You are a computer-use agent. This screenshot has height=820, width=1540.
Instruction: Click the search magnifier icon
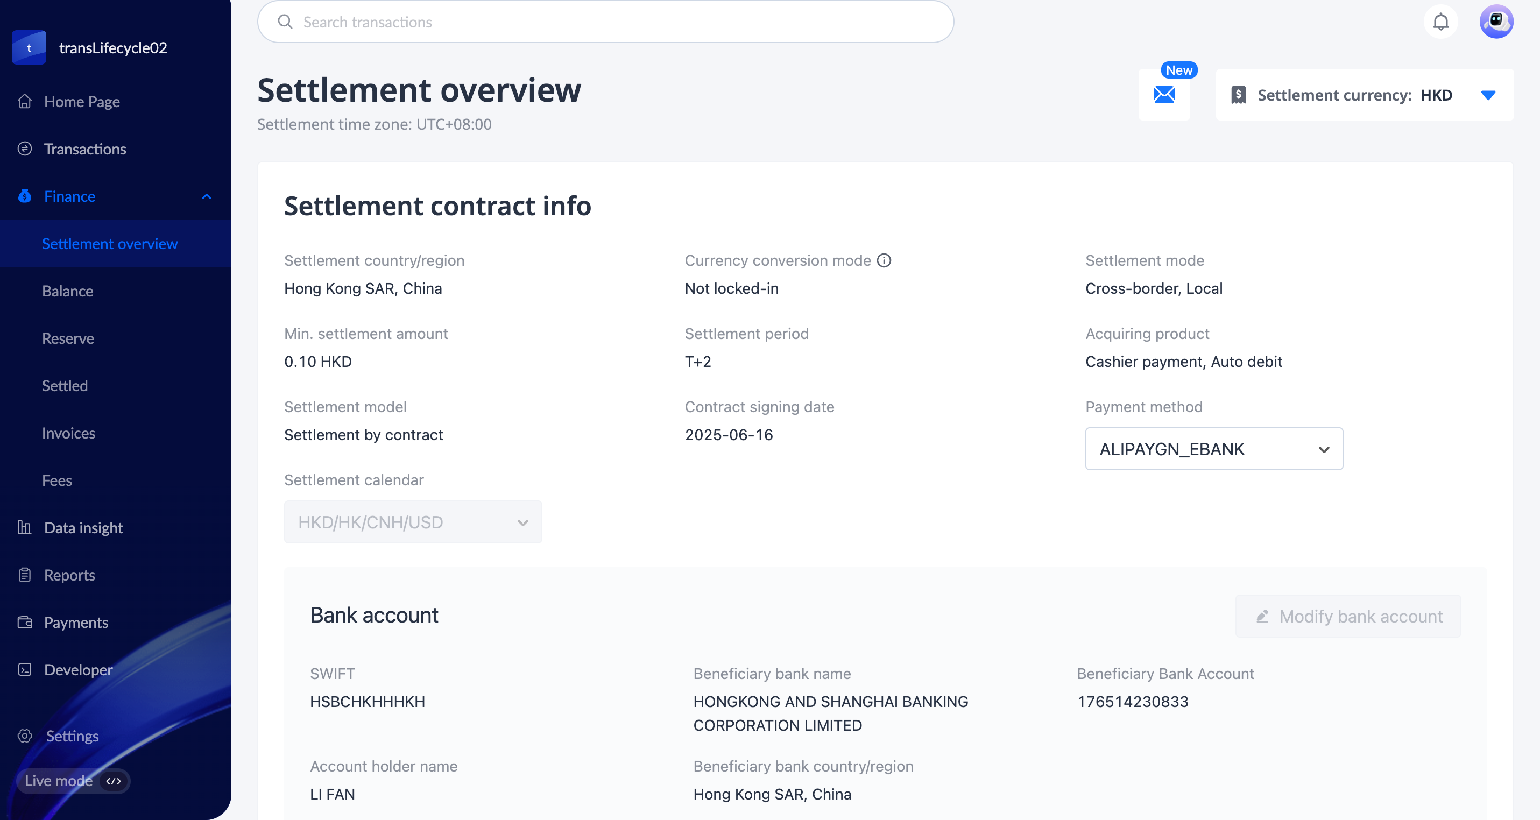tap(285, 22)
